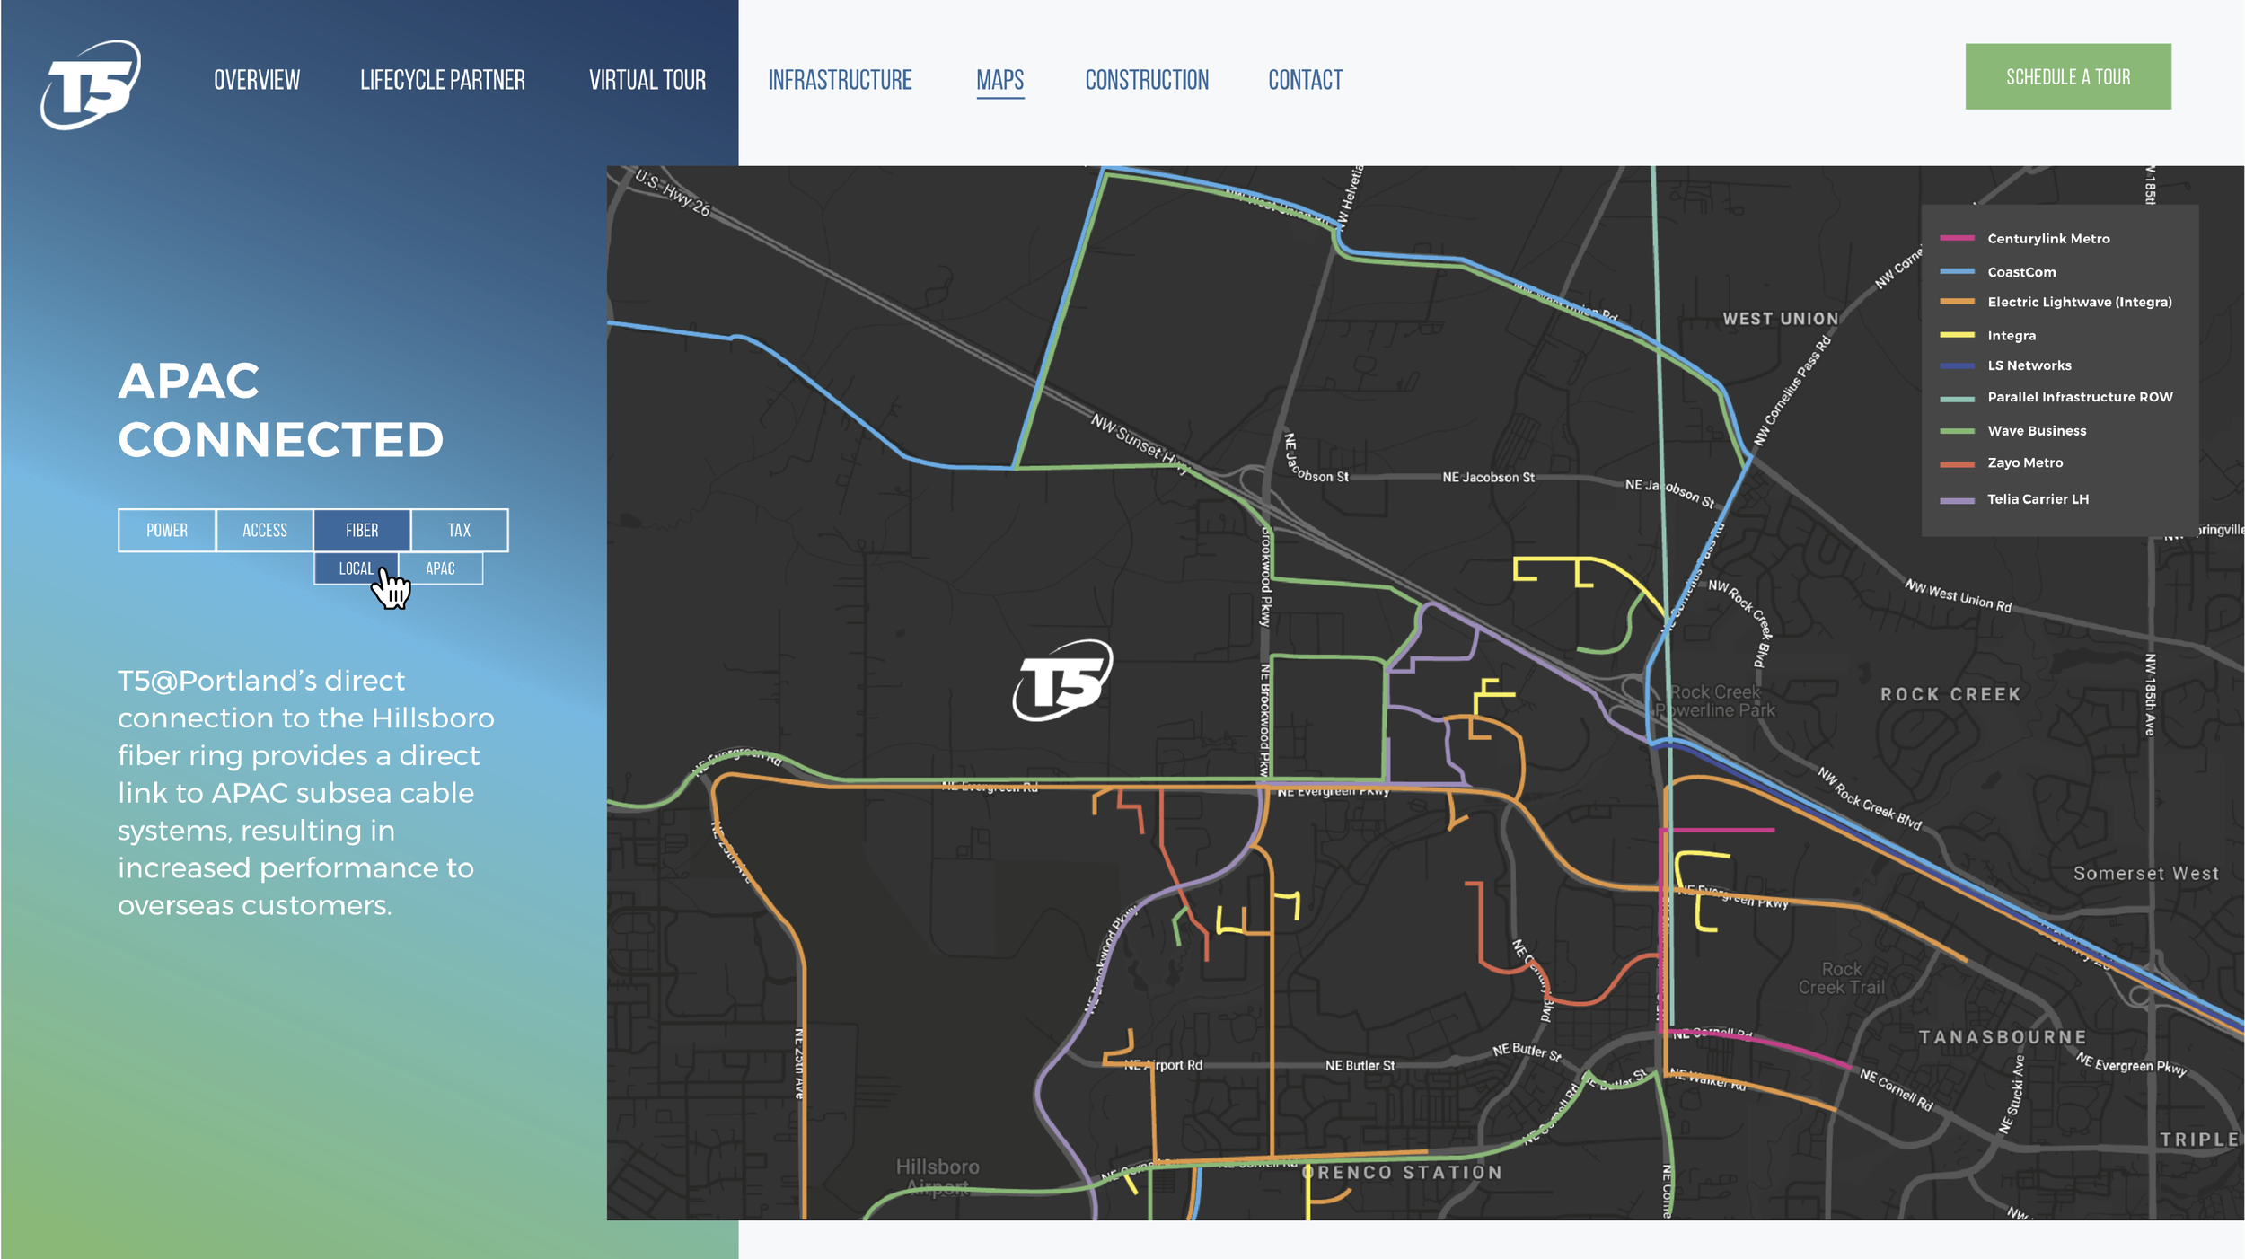Click the NW Sunset Hwy road label
Screen dimensions: 2245x1259
(1140, 444)
